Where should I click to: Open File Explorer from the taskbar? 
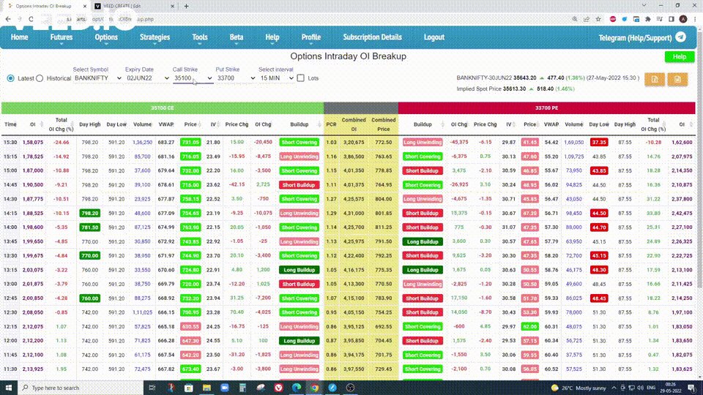(x=207, y=388)
